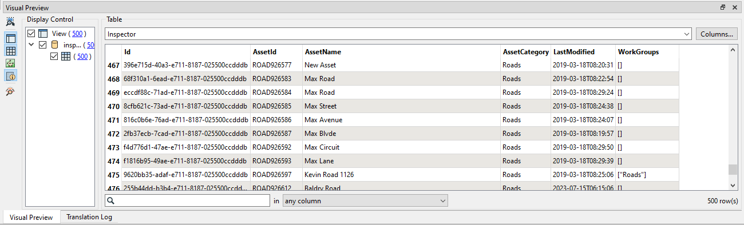Image resolution: width=744 pixels, height=225 pixels.
Task: Collapse the insp... tree node
Action: (x=31, y=45)
